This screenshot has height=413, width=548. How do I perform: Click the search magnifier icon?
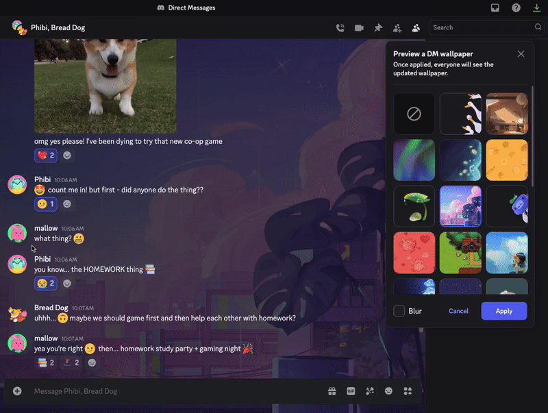coord(538,27)
